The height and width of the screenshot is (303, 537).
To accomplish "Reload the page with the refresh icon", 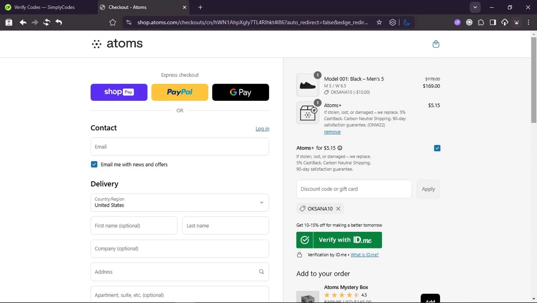I will (47, 22).
